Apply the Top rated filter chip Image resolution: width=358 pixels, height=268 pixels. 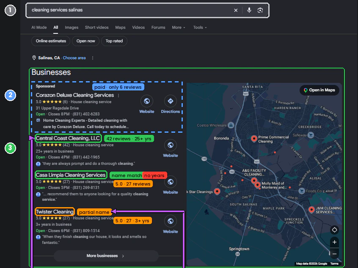click(x=114, y=41)
